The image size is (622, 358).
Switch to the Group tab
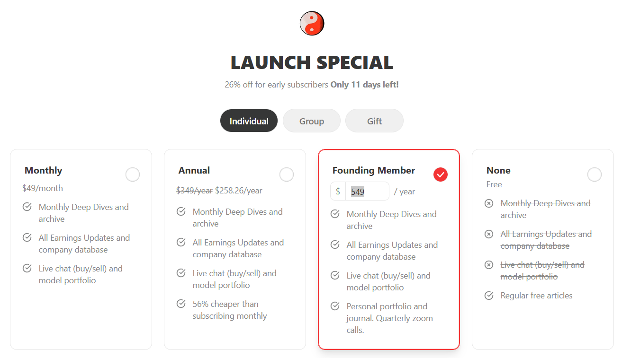coord(312,121)
